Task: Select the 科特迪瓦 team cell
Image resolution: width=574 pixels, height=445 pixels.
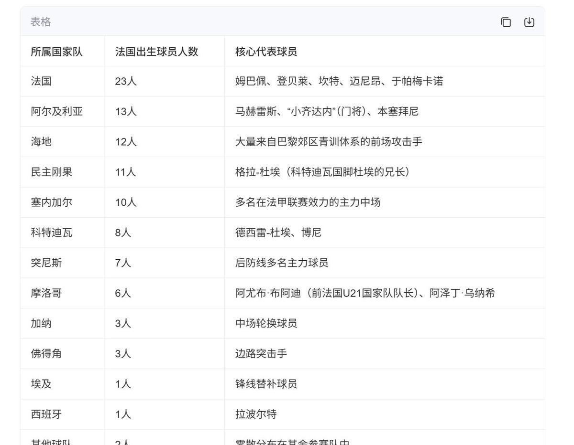Action: [x=62, y=233]
